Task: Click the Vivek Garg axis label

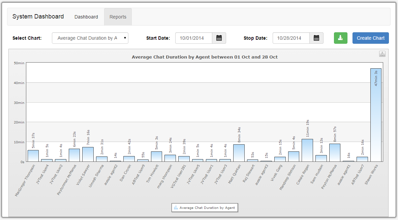Action: coord(276,173)
